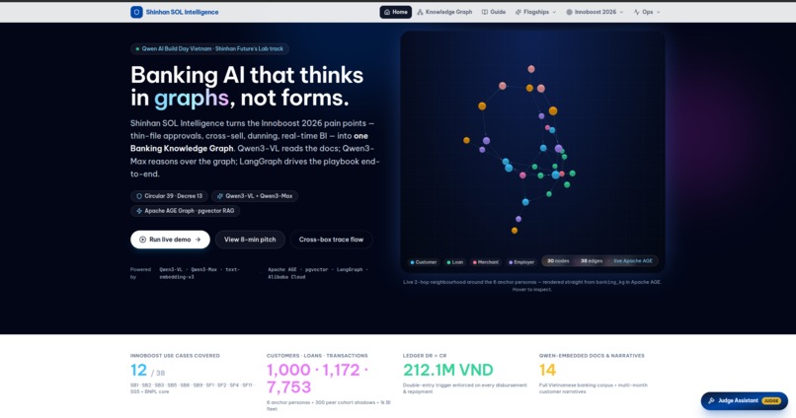Click the gradient word 'graphs' in the headline

192,98
